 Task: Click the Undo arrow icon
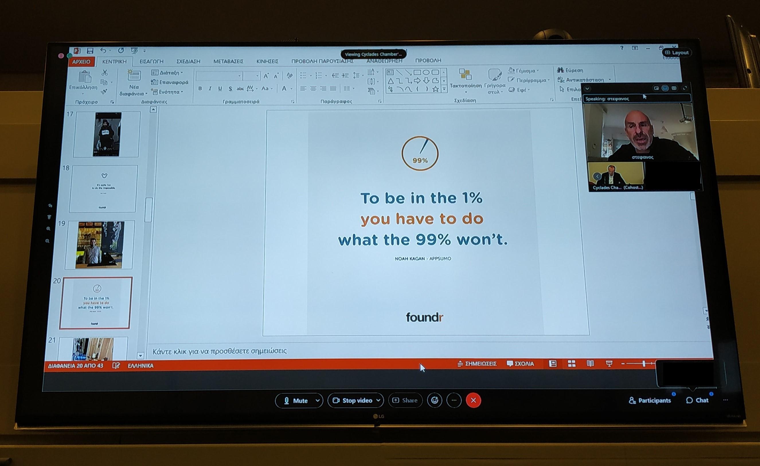103,50
